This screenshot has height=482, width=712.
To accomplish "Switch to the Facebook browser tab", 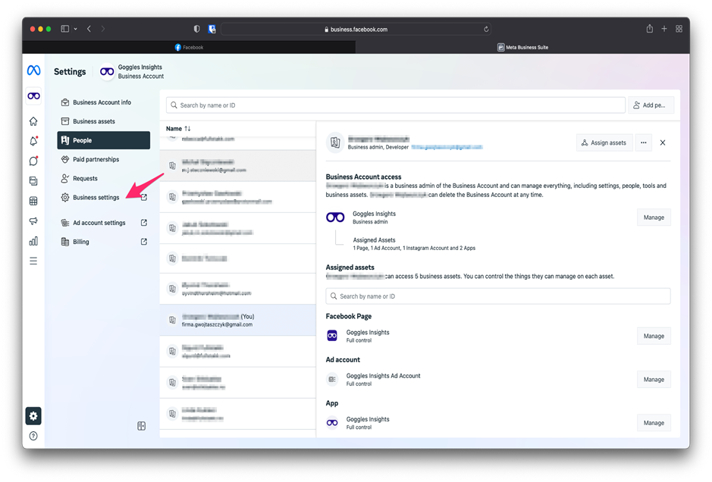I will tap(189, 47).
